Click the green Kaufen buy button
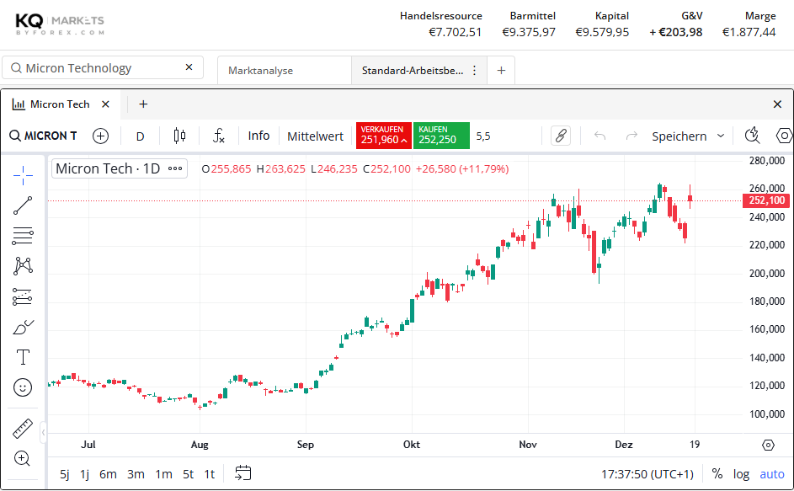 click(x=440, y=136)
